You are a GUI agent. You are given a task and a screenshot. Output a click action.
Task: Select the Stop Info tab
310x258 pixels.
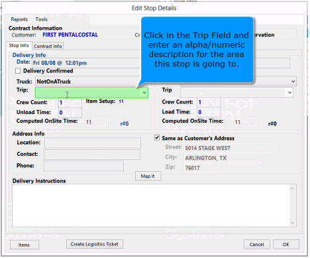point(19,46)
